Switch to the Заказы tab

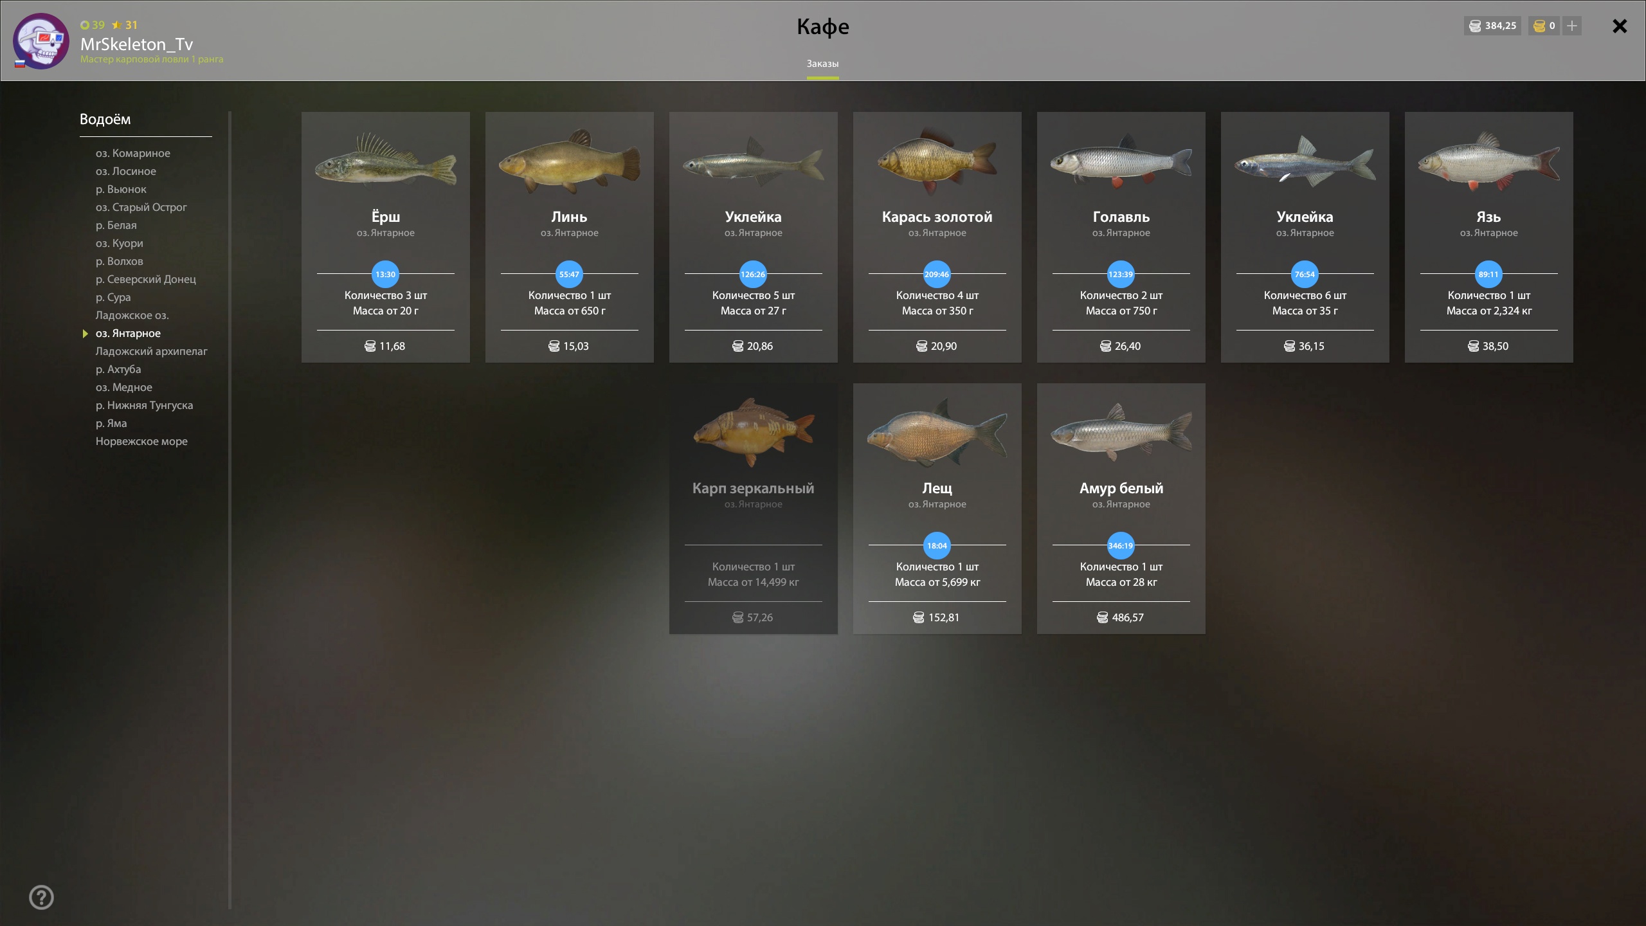coord(822,64)
